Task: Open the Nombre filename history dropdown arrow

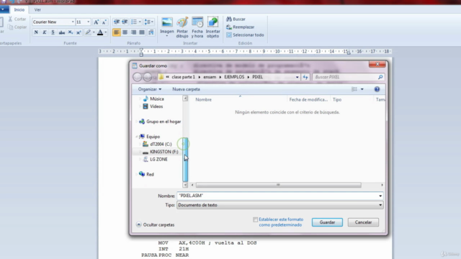Action: [x=380, y=196]
